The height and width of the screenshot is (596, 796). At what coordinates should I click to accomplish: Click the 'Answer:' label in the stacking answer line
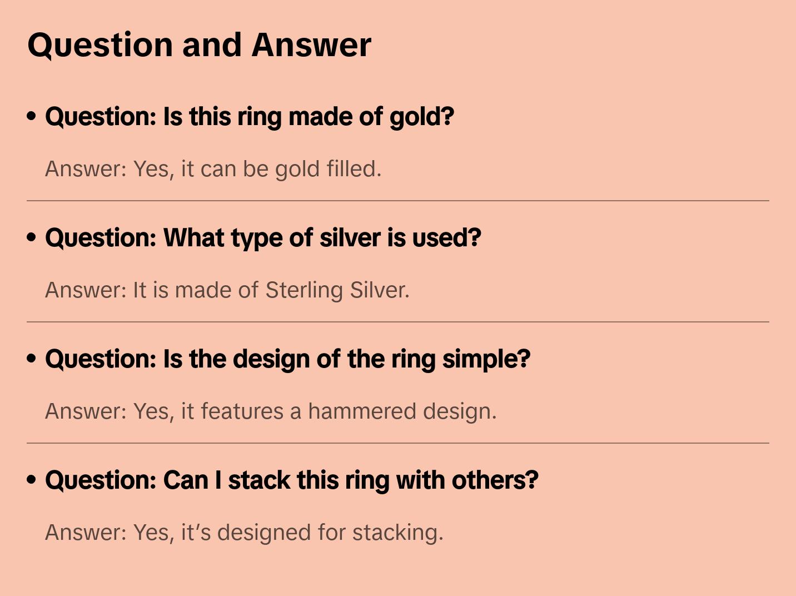tap(86, 533)
